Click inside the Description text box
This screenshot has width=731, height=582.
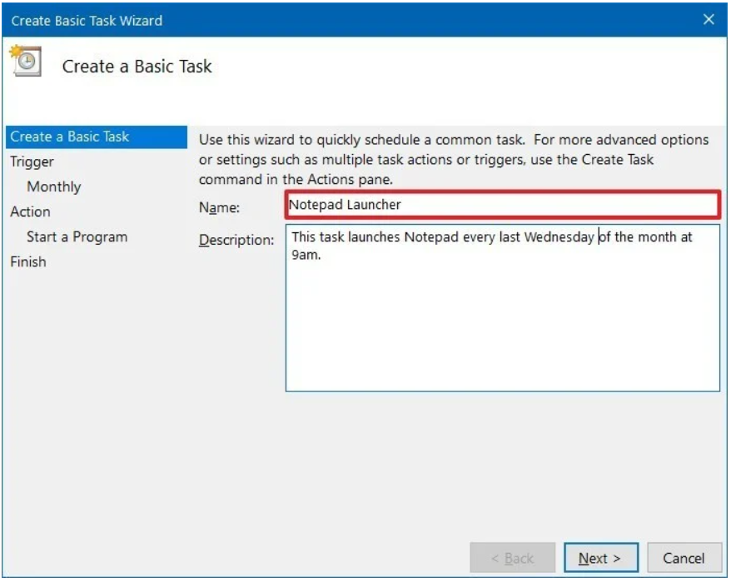(502, 325)
